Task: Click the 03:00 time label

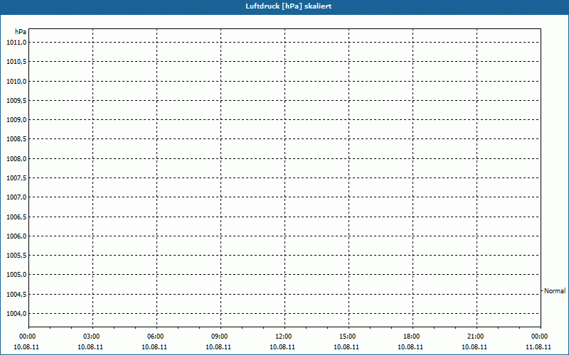Action: (92, 337)
